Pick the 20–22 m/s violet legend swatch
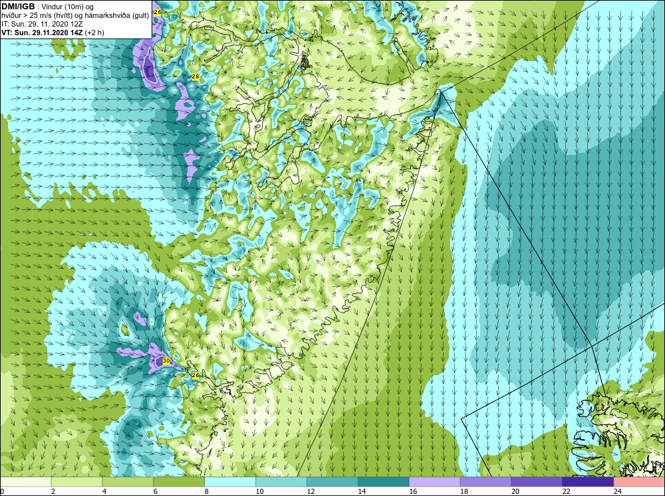Image resolution: width=665 pixels, height=496 pixels. [537, 482]
